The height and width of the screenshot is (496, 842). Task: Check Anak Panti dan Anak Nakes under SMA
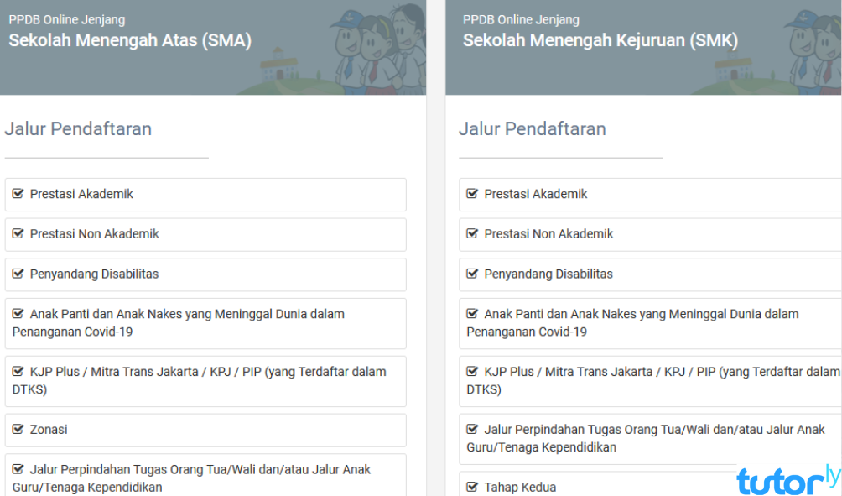point(18,313)
